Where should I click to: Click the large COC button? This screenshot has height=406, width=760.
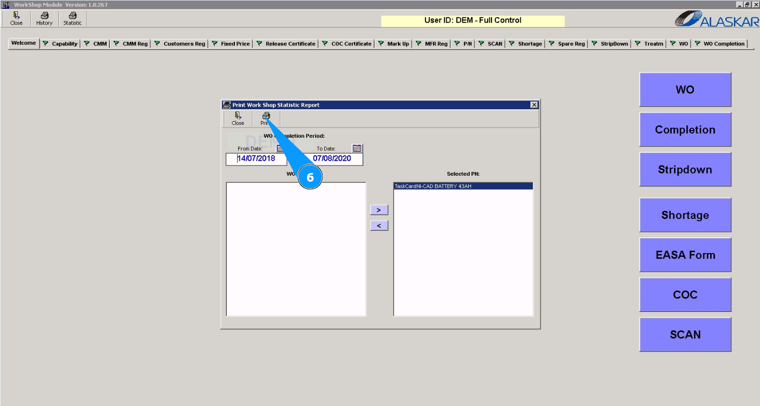pyautogui.click(x=685, y=295)
